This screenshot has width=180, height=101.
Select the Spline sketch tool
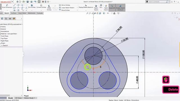pos(22,5)
